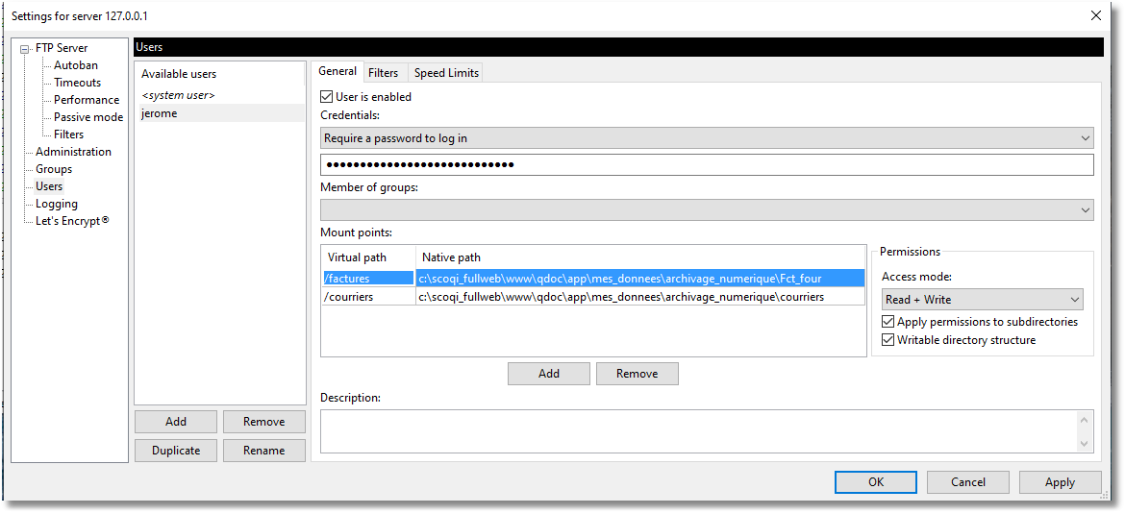1125x514 pixels.
Task: Select the system user entry
Action: coord(178,95)
